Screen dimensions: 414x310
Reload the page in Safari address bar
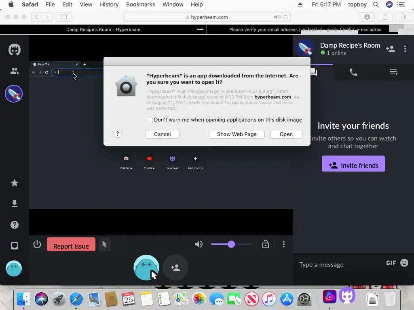[x=285, y=17]
